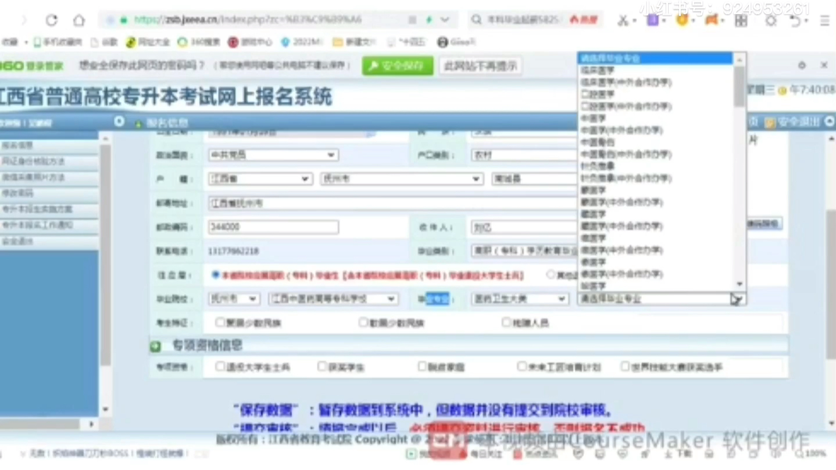Viewport: 836px width, 470px height.
Task: Check the 获奖学生 checkbox
Action: tap(321, 367)
